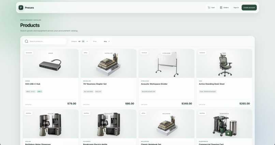The width and height of the screenshot is (275, 145).
Task: Click the Die-cast metal chip
Action: tap(88, 92)
